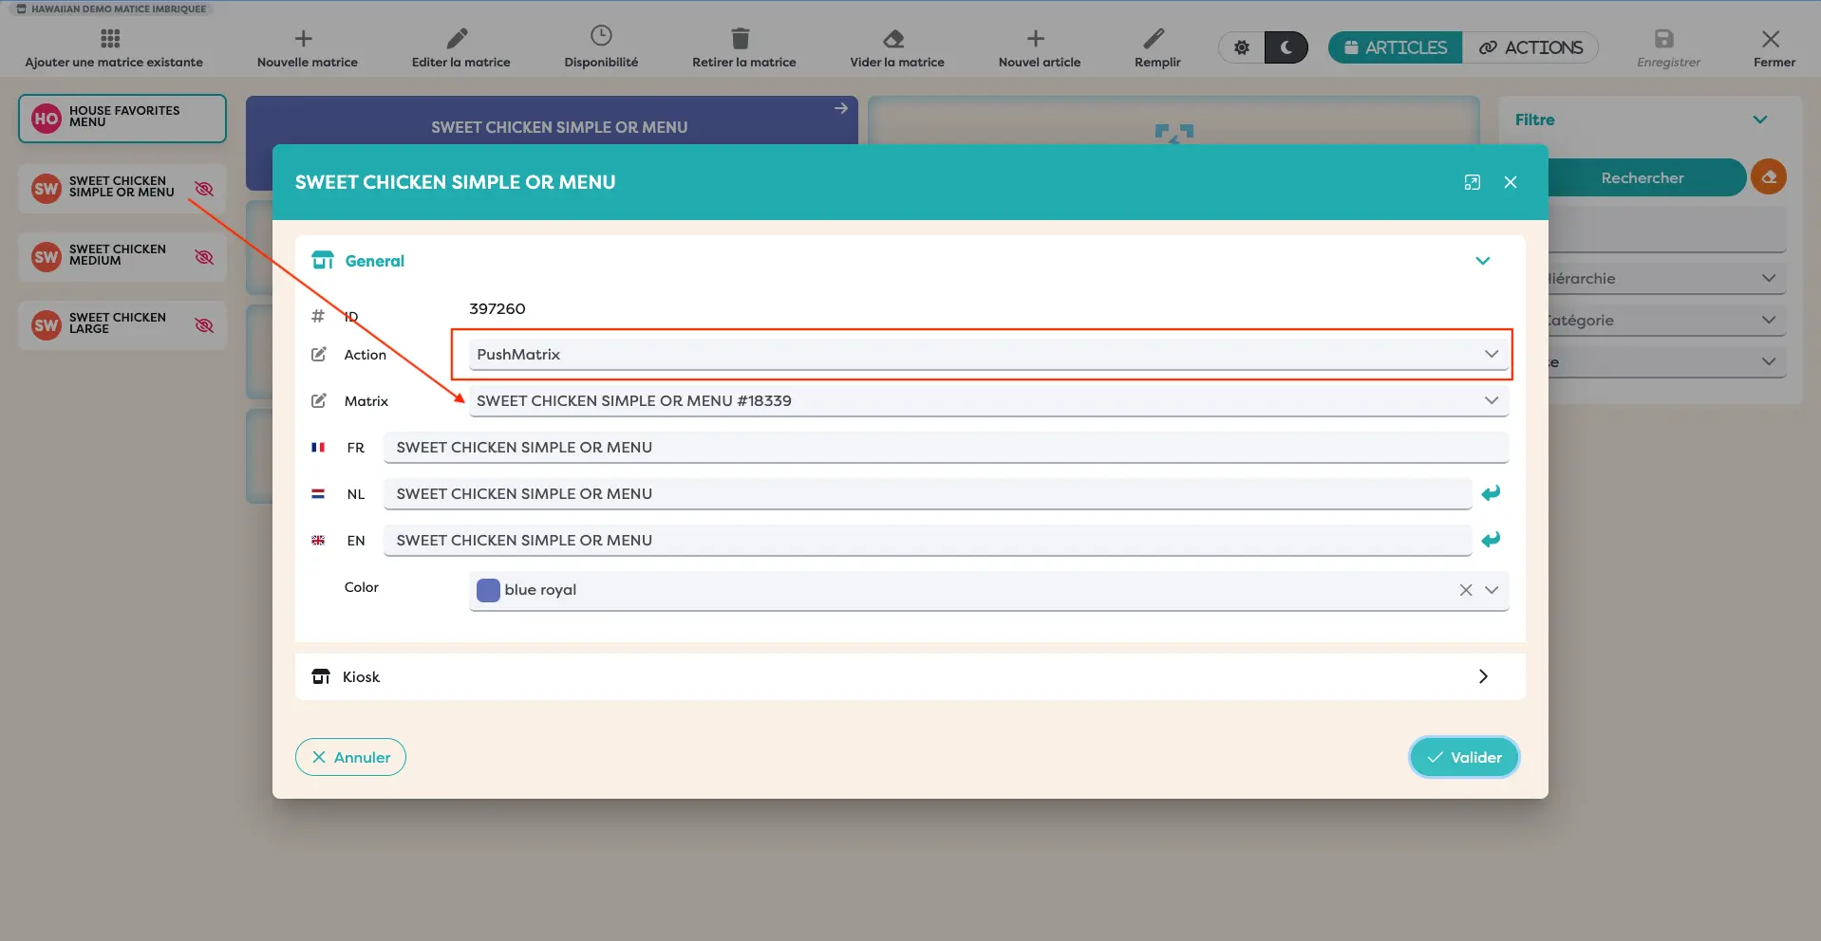
Task: Add a Nouvel article with plus icon
Action: (x=1036, y=39)
